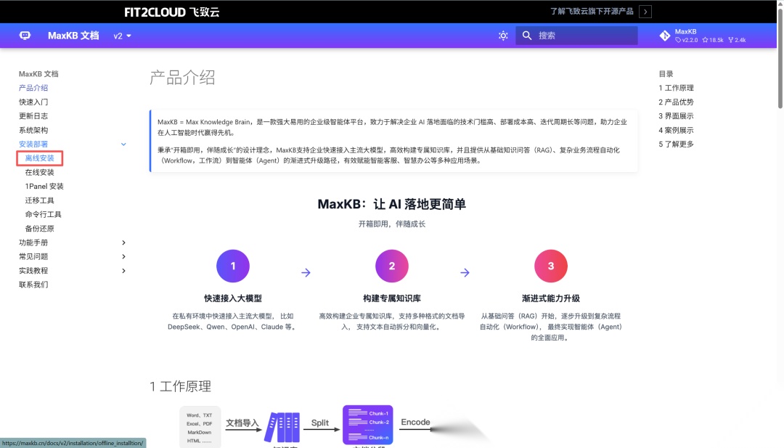Collapse the 安装部署 section chevron
The image size is (784, 448).
(123, 144)
